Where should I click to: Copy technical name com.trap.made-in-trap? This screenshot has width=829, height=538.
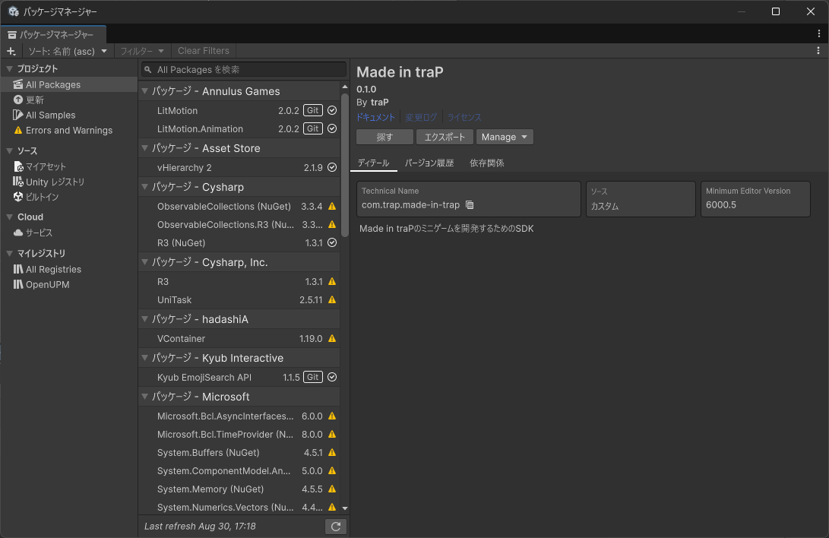(470, 204)
